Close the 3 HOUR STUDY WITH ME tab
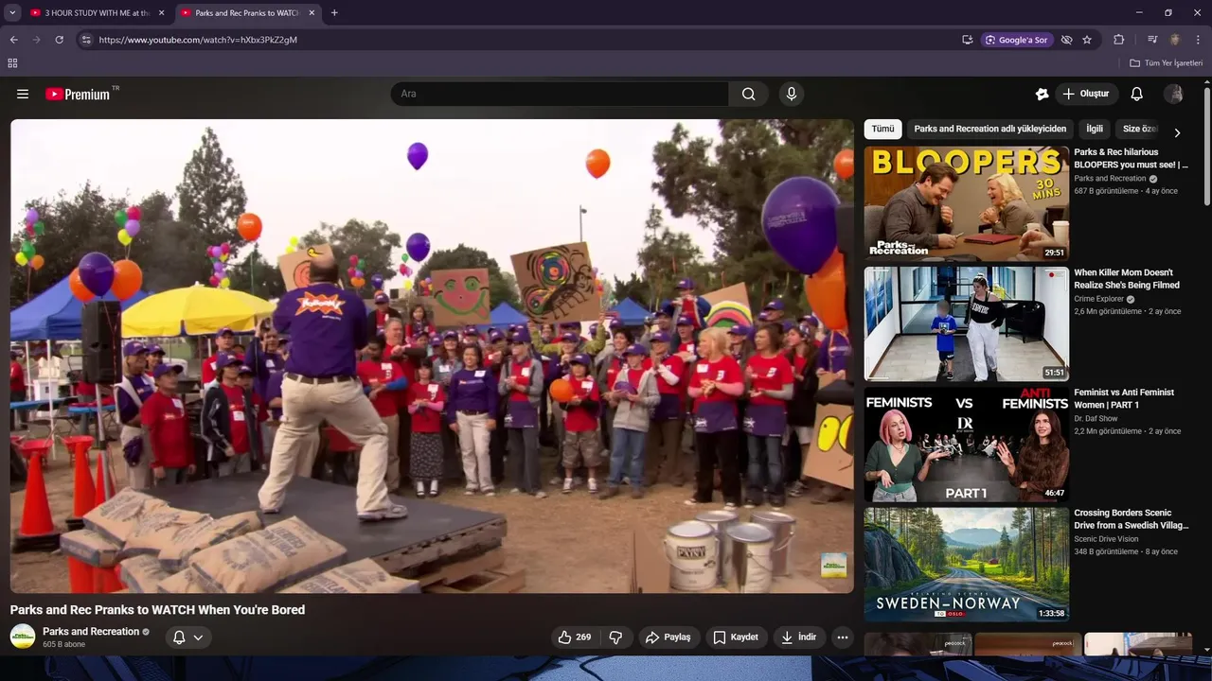1212x681 pixels. click(x=161, y=13)
